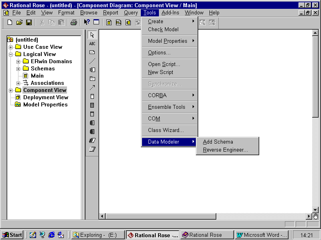Choose New Script menu entry
Screen dimensions: 321x240
point(169,72)
